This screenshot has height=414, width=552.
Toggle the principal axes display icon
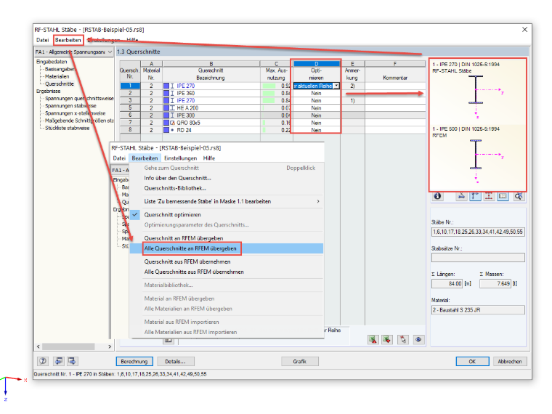(x=475, y=196)
